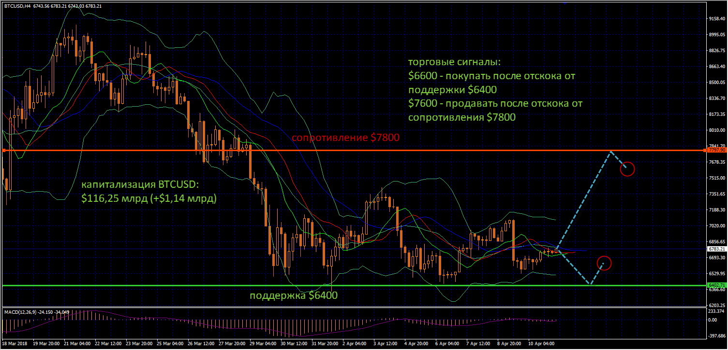
Task: Click the '10 Apr 04:00' time label
Action: (541, 344)
